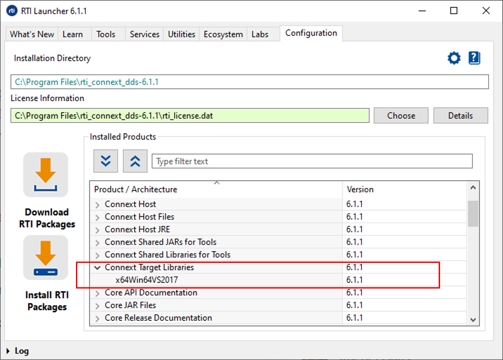
Task: Click the Install RTI Packages icon
Action: 46,258
